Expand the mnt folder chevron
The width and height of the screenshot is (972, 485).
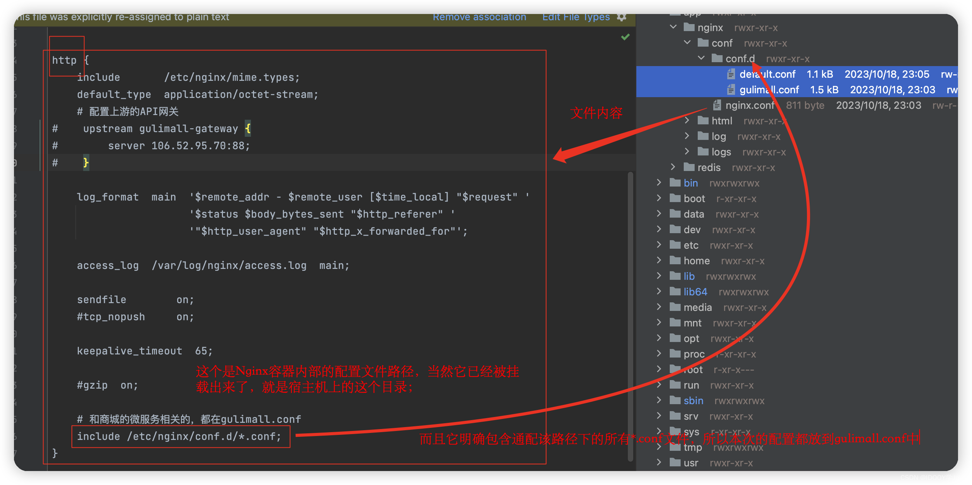pyautogui.click(x=659, y=323)
